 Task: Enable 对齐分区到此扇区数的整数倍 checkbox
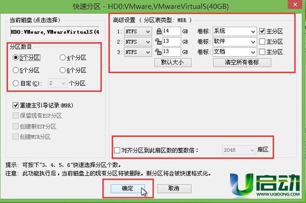click(x=117, y=150)
